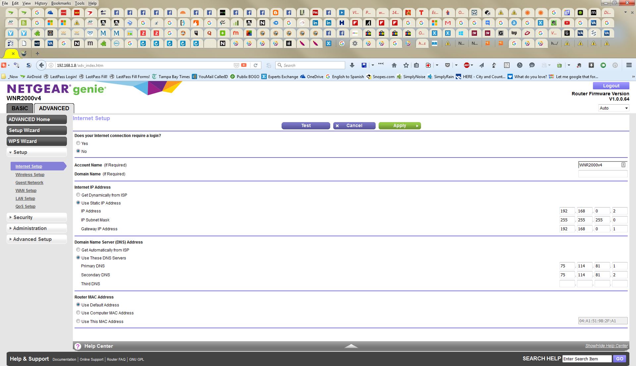Open the Firefox downloads arrow

click(352, 65)
